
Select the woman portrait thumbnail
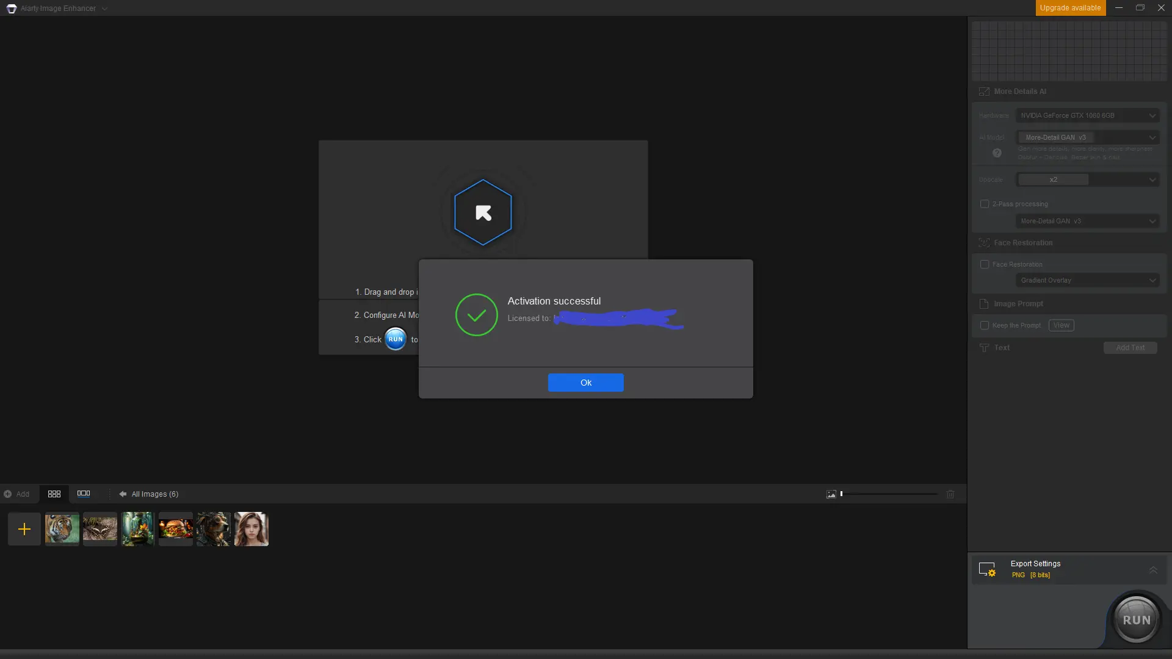[251, 529]
